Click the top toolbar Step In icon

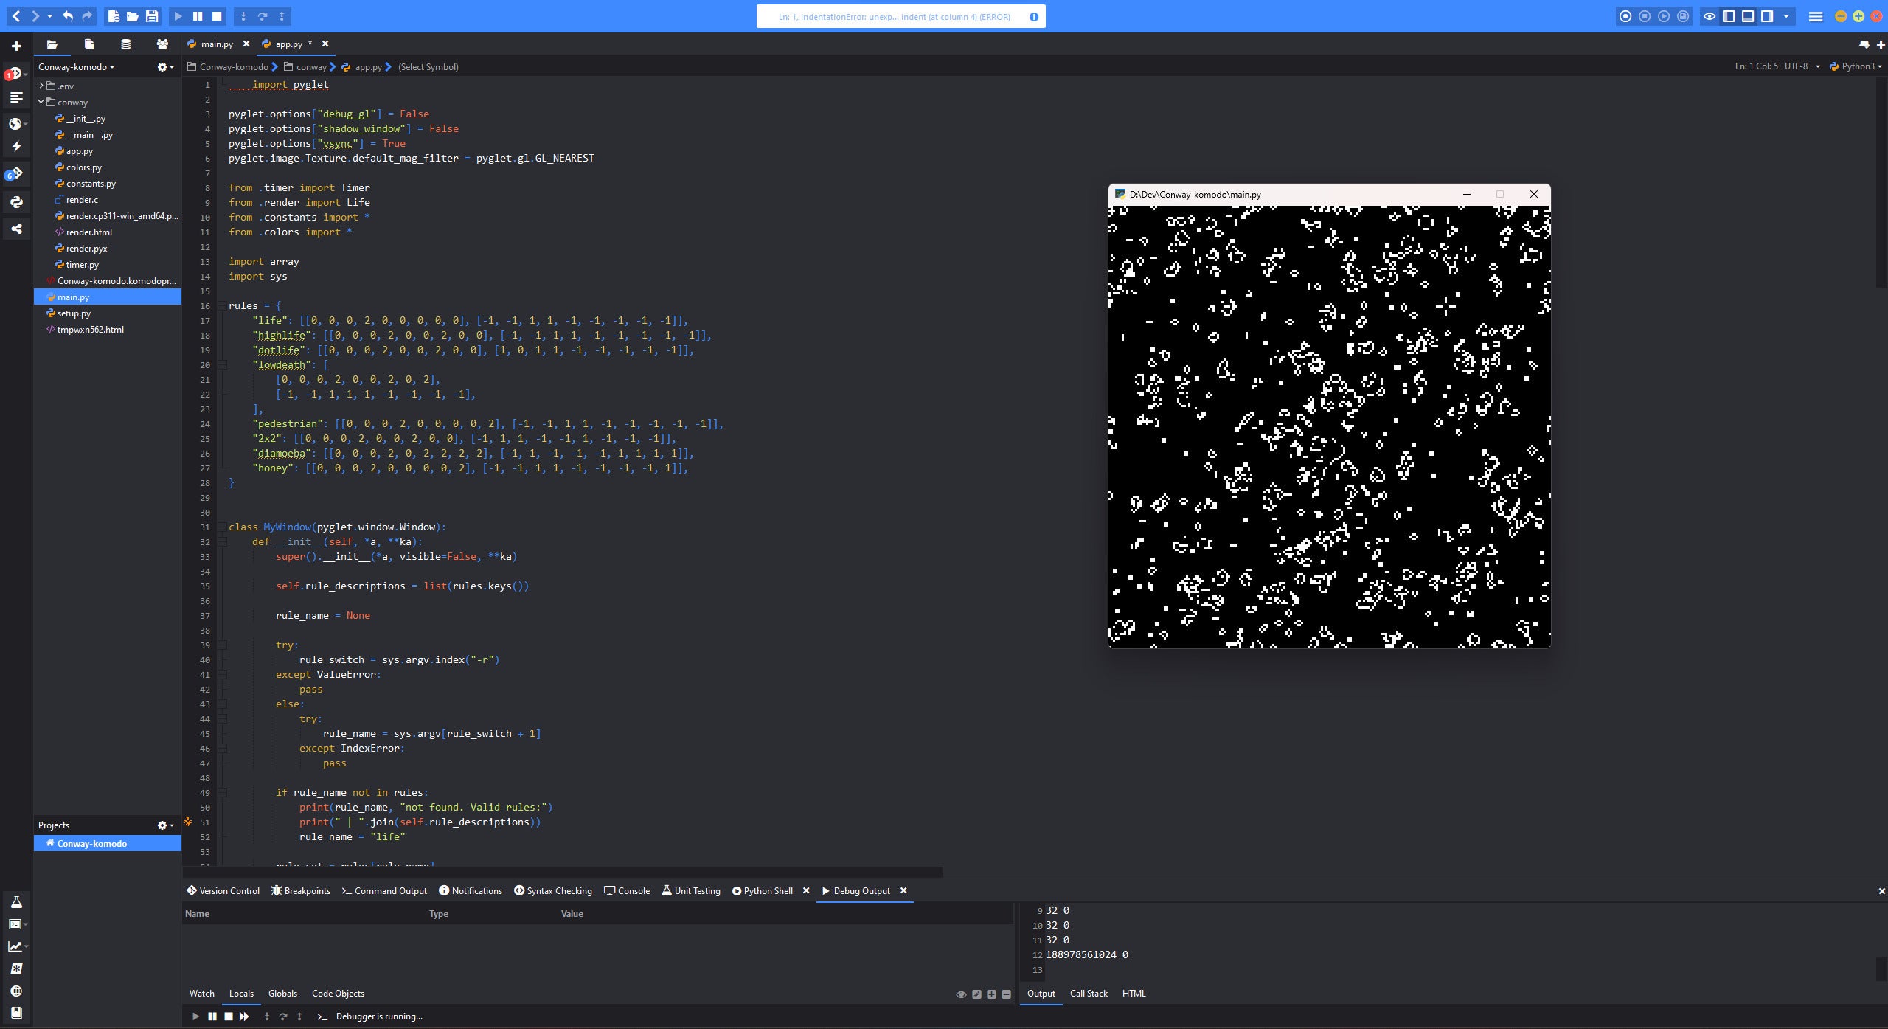click(243, 16)
